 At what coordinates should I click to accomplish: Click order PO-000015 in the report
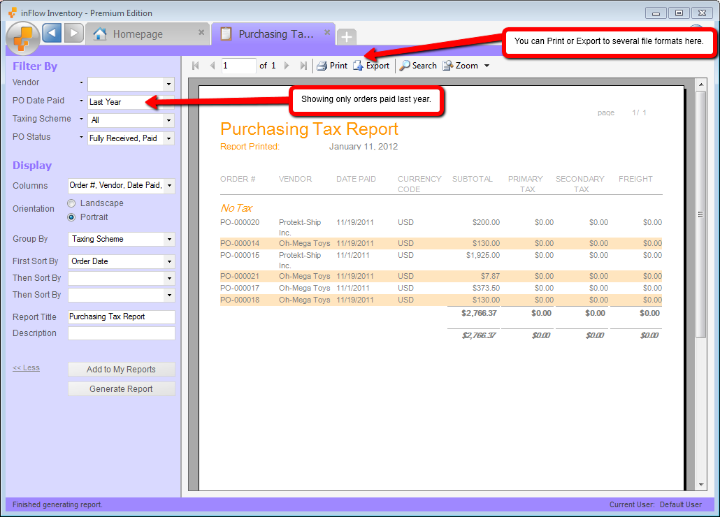click(x=240, y=256)
